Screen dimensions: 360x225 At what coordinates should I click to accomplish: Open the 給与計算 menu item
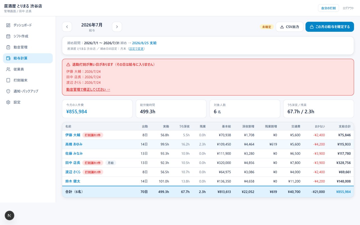coord(28,58)
